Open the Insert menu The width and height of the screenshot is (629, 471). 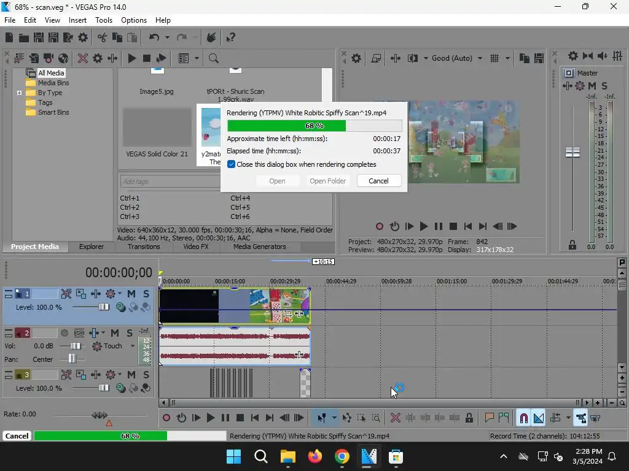coord(77,20)
